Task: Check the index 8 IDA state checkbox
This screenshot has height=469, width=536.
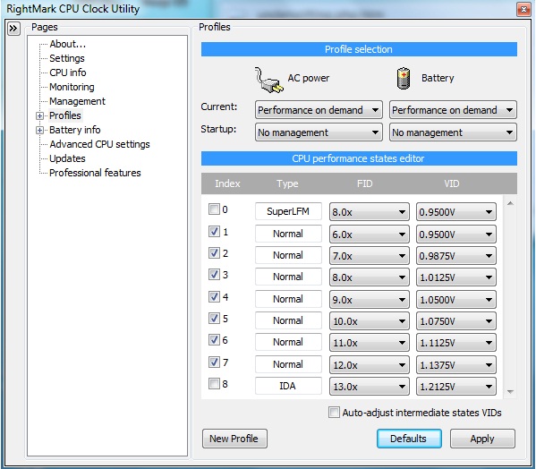Action: 214,384
